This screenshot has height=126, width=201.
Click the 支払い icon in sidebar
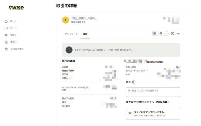(6, 42)
